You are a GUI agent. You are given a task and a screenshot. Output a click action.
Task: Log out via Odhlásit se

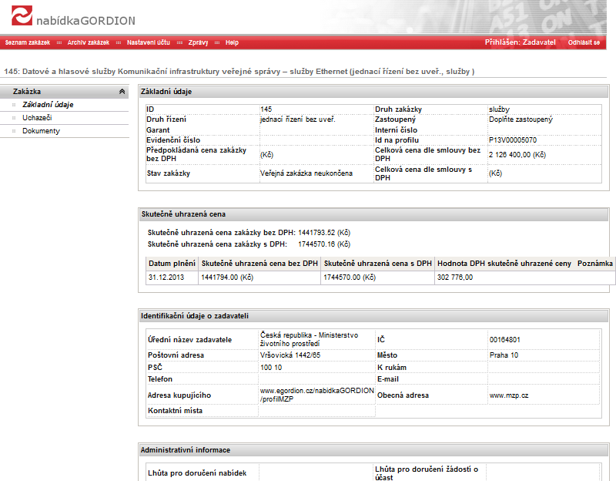(584, 42)
